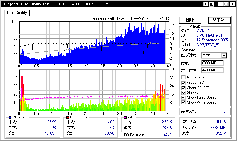Close the CD Speed window
Viewport: 237px width, 141px height.
[233, 4]
